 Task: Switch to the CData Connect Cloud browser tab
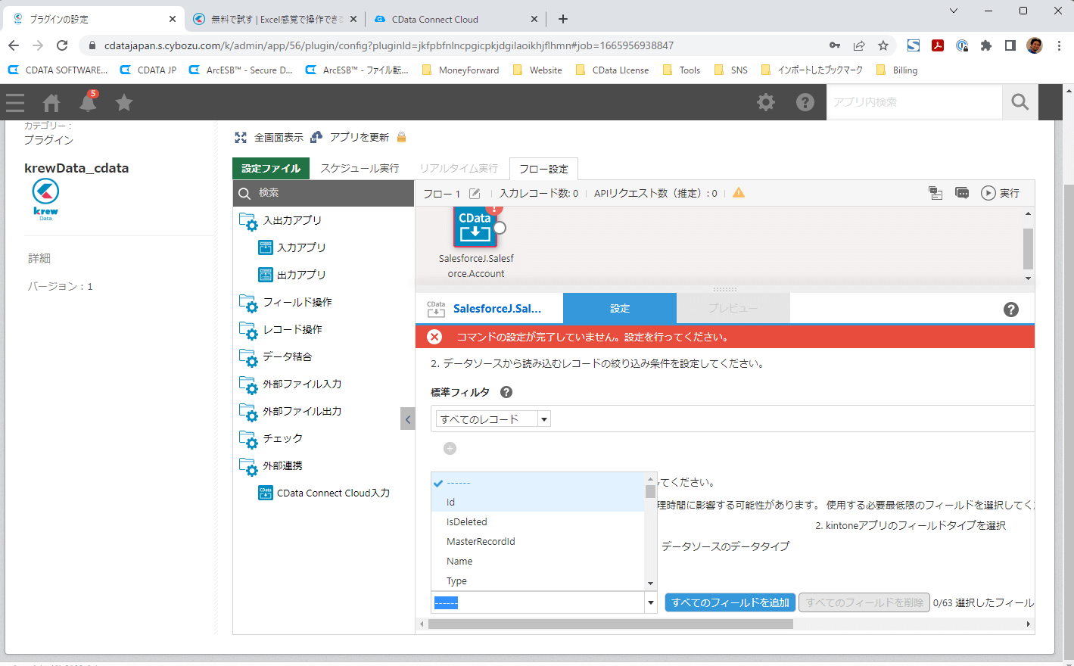454,19
